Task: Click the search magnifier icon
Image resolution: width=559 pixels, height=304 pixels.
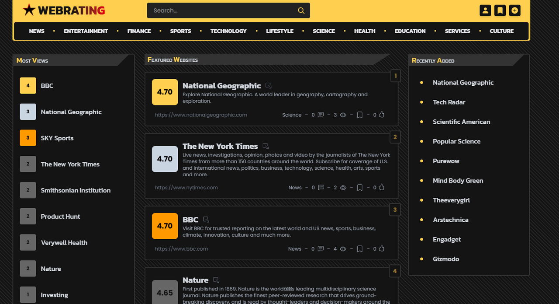Action: [301, 10]
